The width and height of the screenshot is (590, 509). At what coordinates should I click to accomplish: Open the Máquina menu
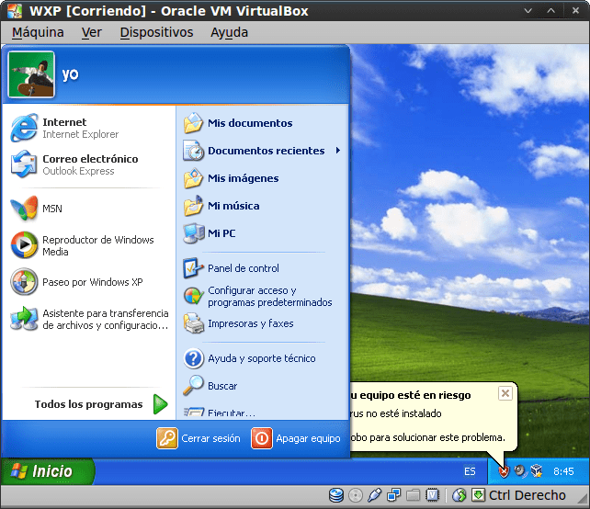pyautogui.click(x=38, y=32)
